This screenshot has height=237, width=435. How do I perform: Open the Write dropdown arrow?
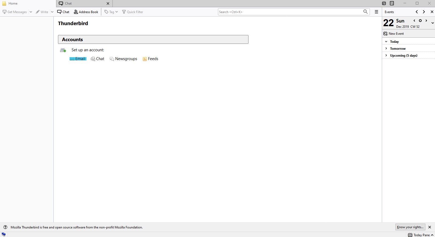tap(52, 12)
